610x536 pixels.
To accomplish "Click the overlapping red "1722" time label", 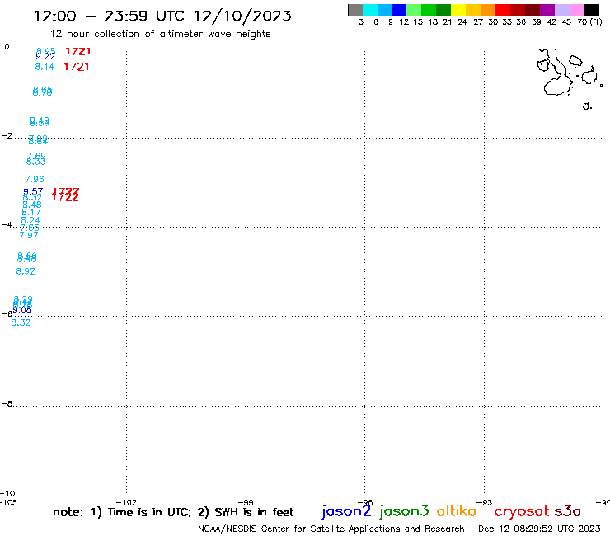I will (65, 195).
